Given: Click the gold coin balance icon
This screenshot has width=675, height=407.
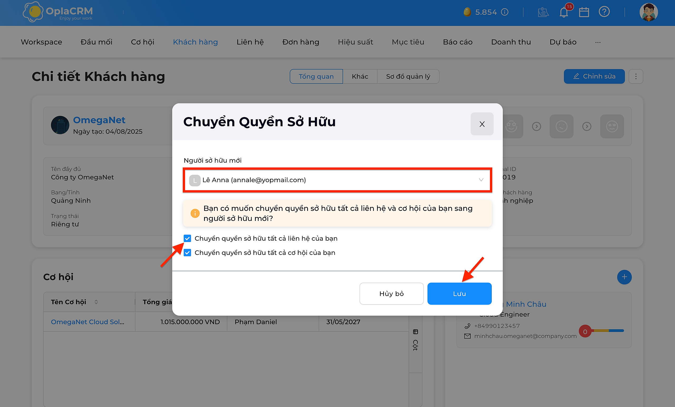Looking at the screenshot, I should coord(467,12).
